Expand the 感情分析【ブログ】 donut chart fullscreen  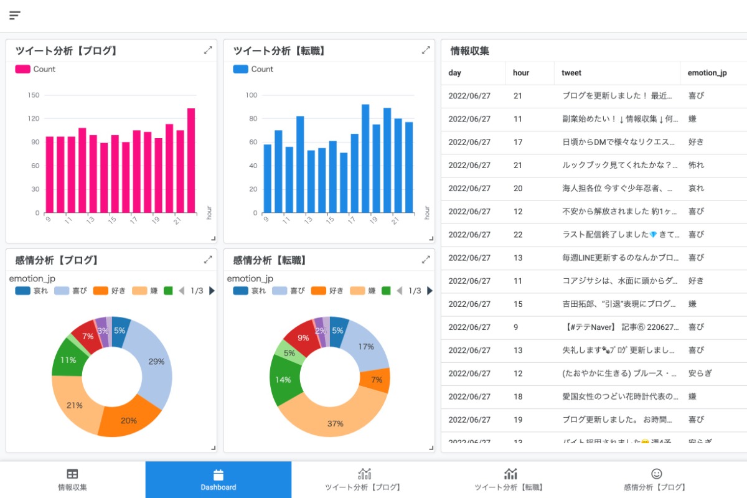point(208,260)
